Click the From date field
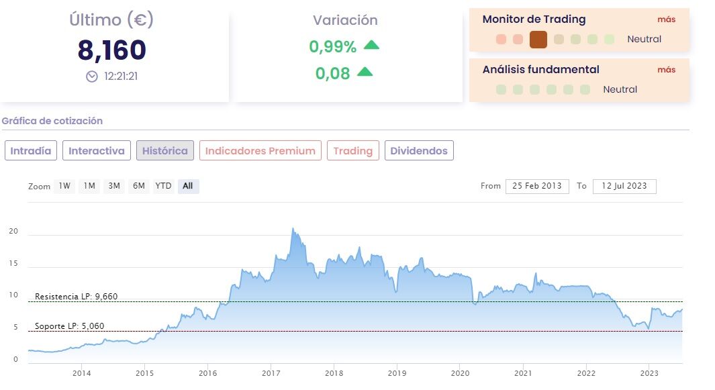Viewport: 715px width, 390px height. point(538,186)
